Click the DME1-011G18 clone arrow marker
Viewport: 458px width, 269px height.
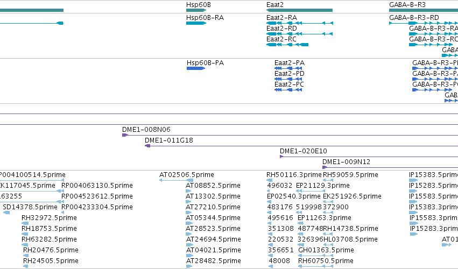pos(147,146)
